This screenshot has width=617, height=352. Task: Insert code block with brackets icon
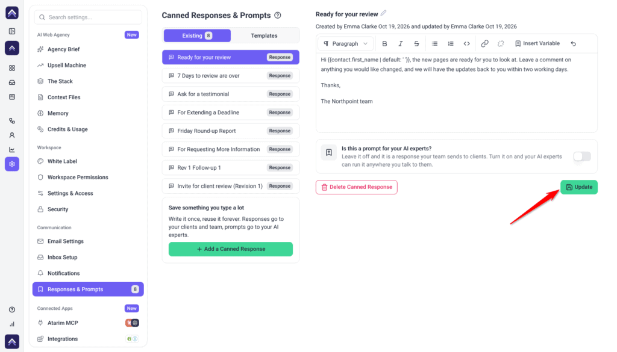point(467,43)
